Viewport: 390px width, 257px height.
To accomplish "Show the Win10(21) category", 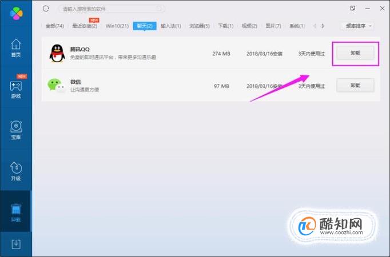I will click(117, 26).
